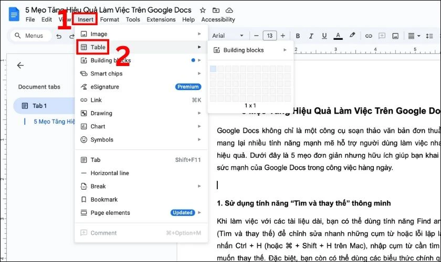The width and height of the screenshot is (441, 262).
Task: Click the undo arrow in toolbar
Action: [59, 36]
